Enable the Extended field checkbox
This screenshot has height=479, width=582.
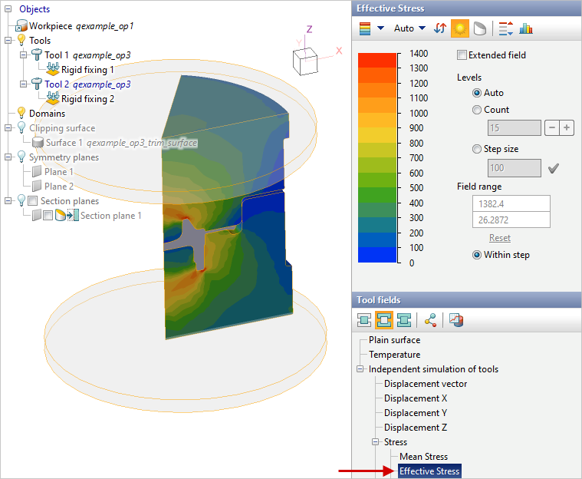pos(462,55)
